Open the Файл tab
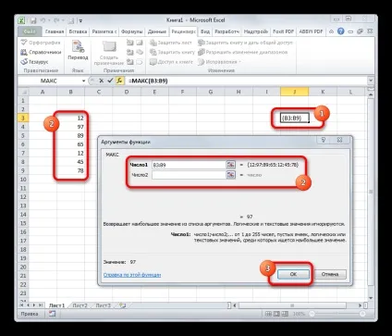This screenshot has height=336, width=392. click(30, 31)
